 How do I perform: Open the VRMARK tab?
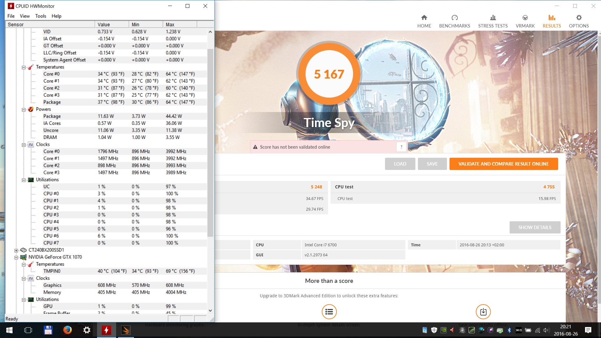[525, 21]
